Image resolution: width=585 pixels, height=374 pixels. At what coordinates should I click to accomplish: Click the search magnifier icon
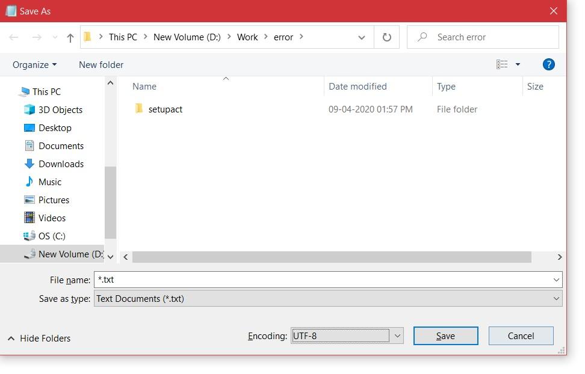click(422, 37)
